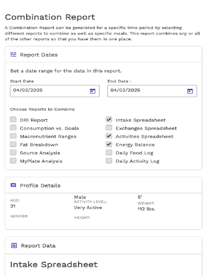Image resolution: width=207 pixels, height=276 pixels.
Task: Enable the DRI Report checkbox
Action: click(13, 119)
